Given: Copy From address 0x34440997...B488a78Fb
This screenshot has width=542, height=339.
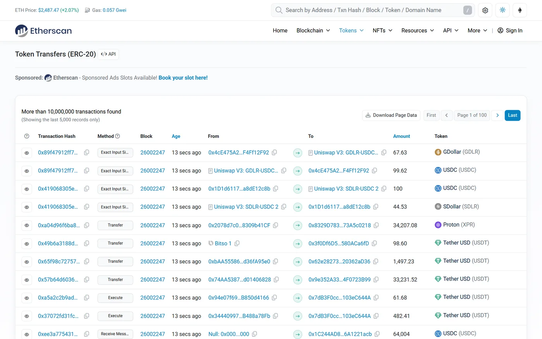Looking at the screenshot, I should pos(276,316).
